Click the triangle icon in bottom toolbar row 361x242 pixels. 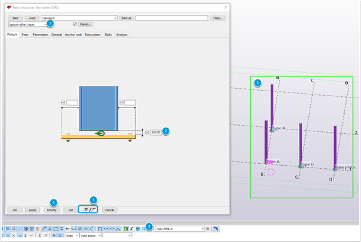coord(8,235)
